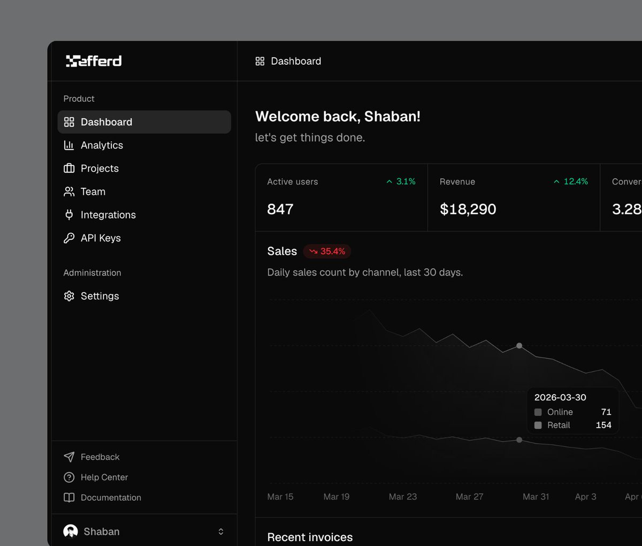
Task: Click the Revenue value $18,290
Action: (x=468, y=209)
